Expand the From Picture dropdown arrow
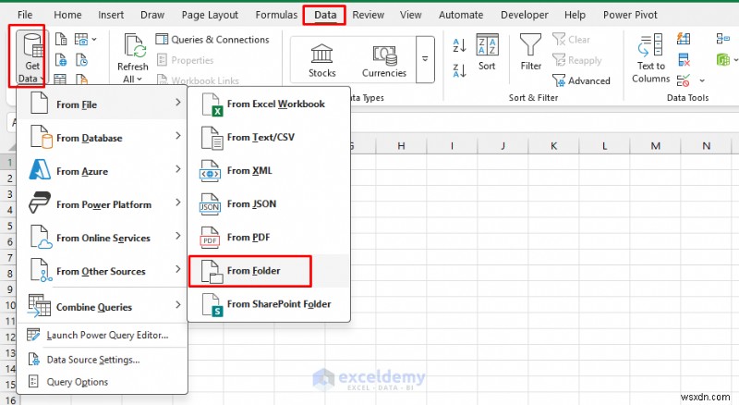The height and width of the screenshot is (405, 739). pos(94,39)
